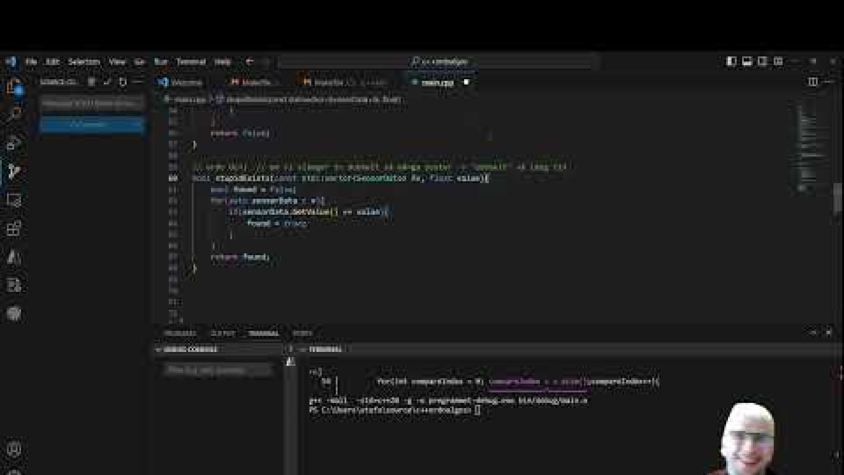Toggle the panel visibility control
The image size is (844, 475).
tap(747, 61)
